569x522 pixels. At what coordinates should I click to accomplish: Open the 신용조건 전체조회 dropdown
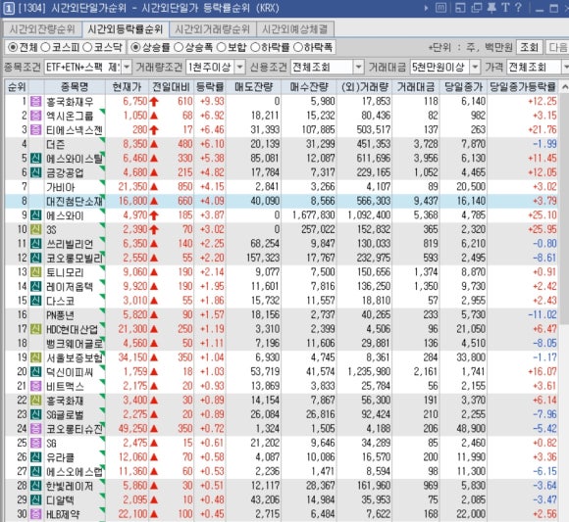coord(358,67)
